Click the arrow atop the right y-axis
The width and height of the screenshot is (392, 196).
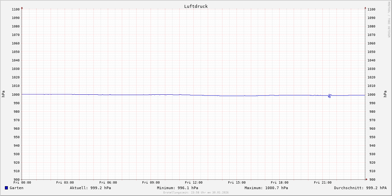365,8
